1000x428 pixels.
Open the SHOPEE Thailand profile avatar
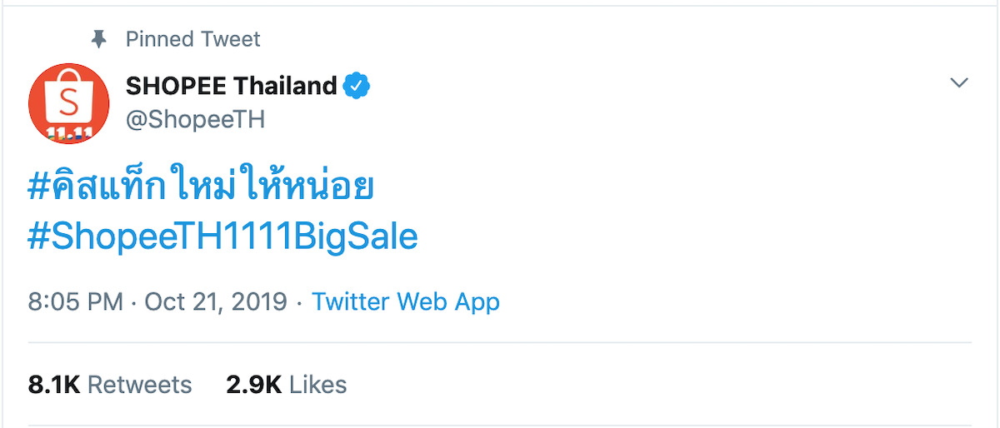[69, 103]
